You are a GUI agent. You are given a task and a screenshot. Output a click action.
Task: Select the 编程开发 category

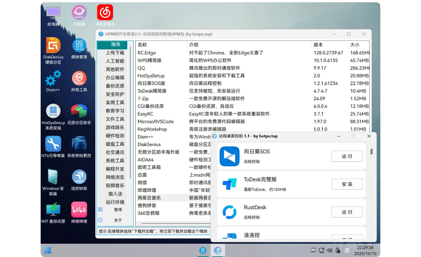115,169
